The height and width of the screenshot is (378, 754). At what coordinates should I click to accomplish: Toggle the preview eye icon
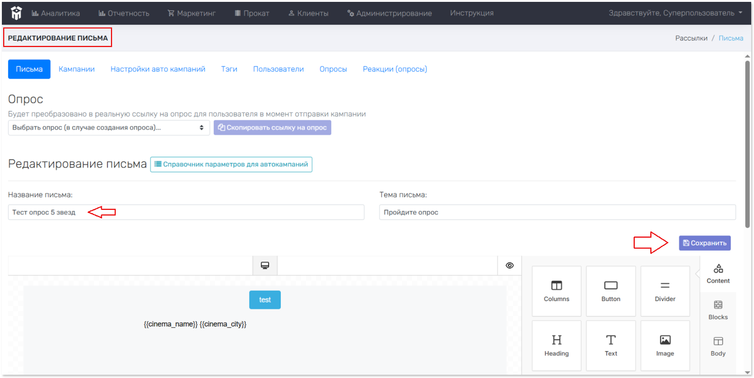tap(510, 266)
